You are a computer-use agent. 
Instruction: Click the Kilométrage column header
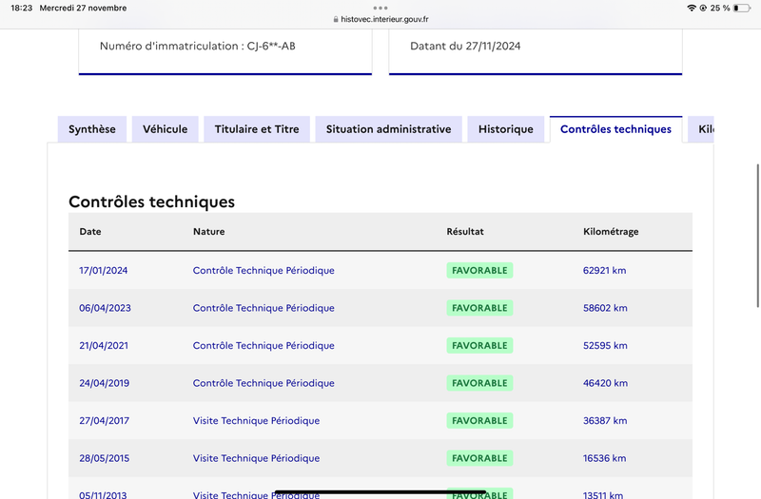point(611,232)
